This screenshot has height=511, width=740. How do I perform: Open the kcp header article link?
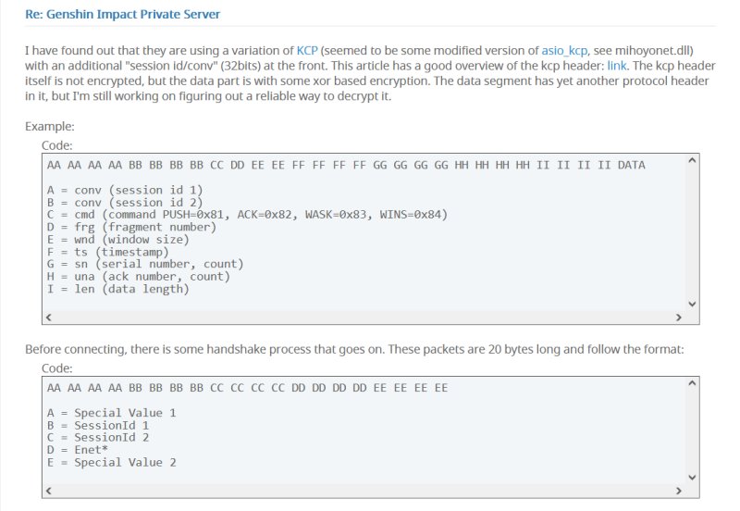(617, 66)
